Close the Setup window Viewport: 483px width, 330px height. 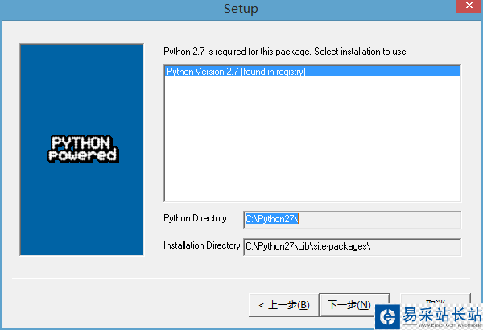pyautogui.click(x=469, y=6)
